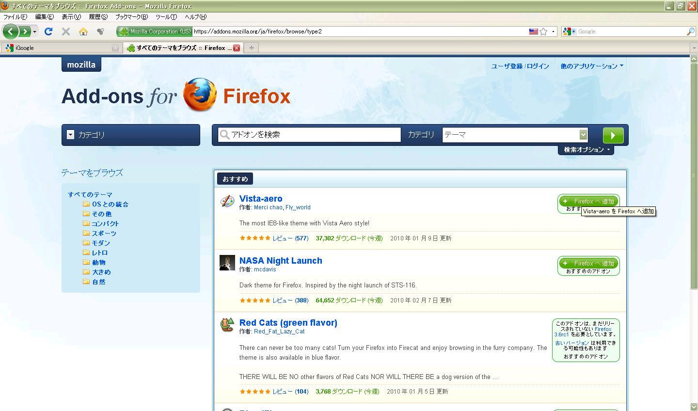The width and height of the screenshot is (698, 411).
Task: Open the ツール menu
Action: pyautogui.click(x=166, y=17)
